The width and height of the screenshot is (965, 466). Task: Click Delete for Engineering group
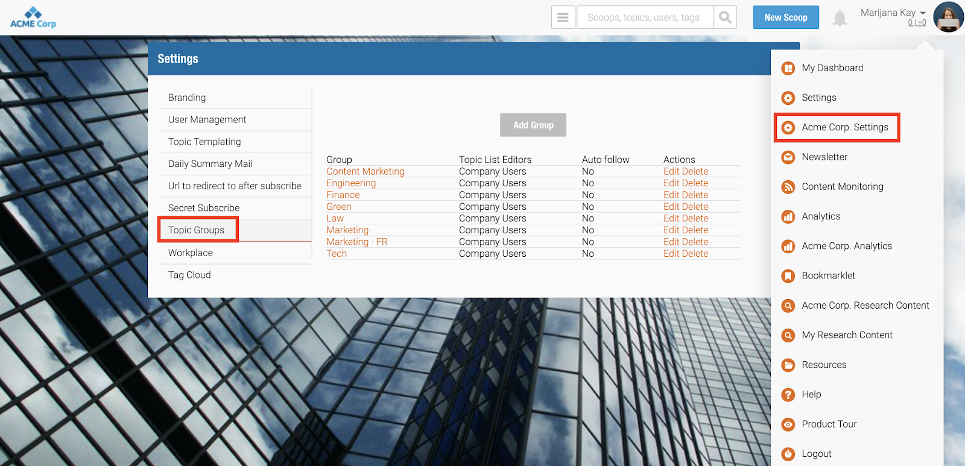pyautogui.click(x=695, y=183)
